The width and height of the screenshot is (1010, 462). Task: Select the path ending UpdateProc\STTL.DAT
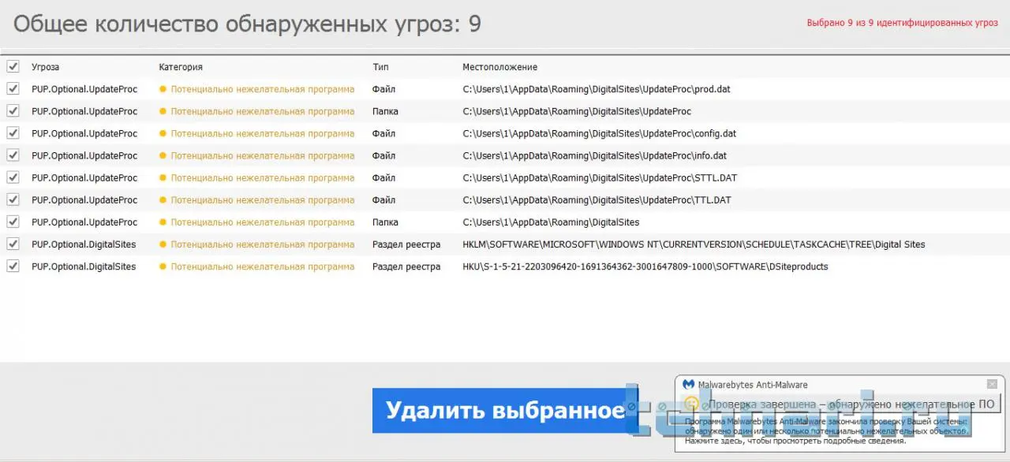coord(600,177)
